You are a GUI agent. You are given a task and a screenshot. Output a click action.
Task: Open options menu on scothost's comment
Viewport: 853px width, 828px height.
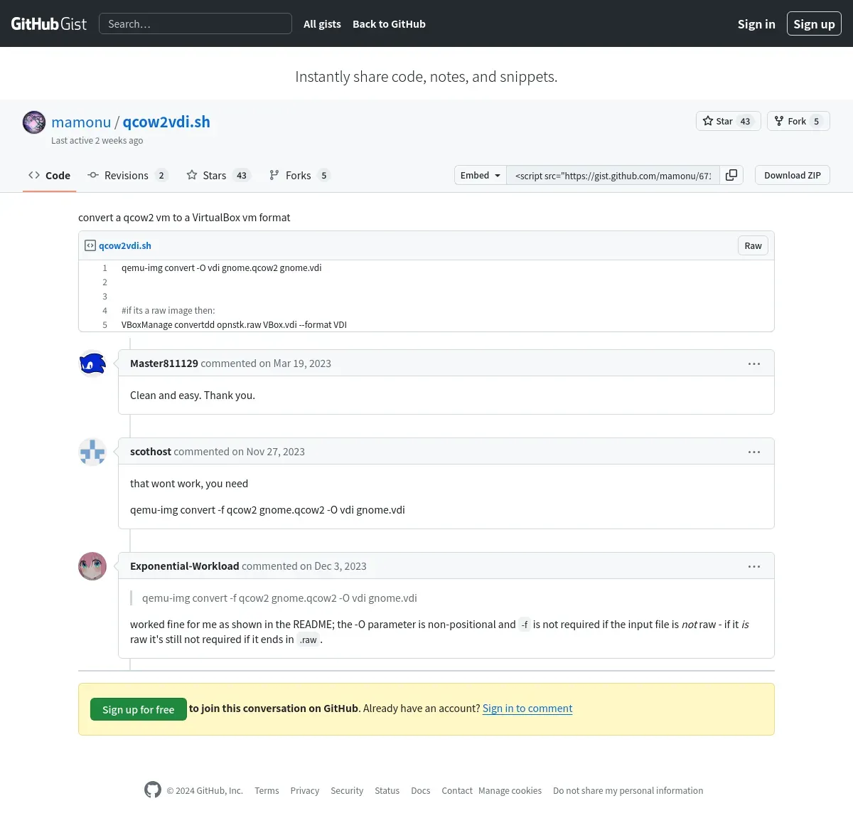pyautogui.click(x=754, y=452)
